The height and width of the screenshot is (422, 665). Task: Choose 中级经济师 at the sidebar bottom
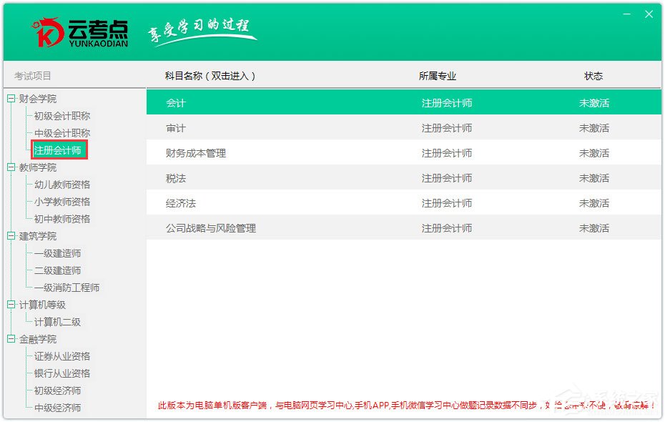pos(59,407)
